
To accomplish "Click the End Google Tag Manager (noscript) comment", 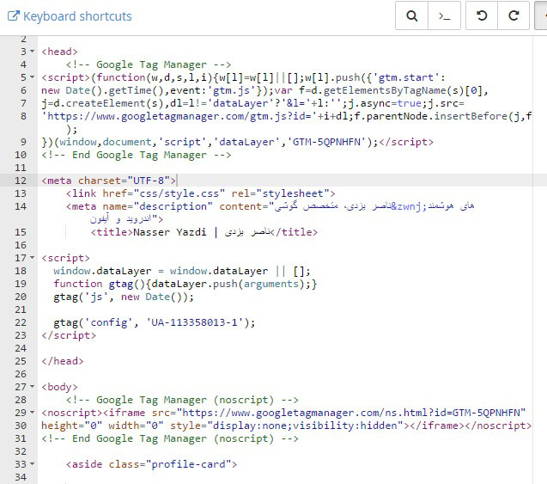I will 170,438.
